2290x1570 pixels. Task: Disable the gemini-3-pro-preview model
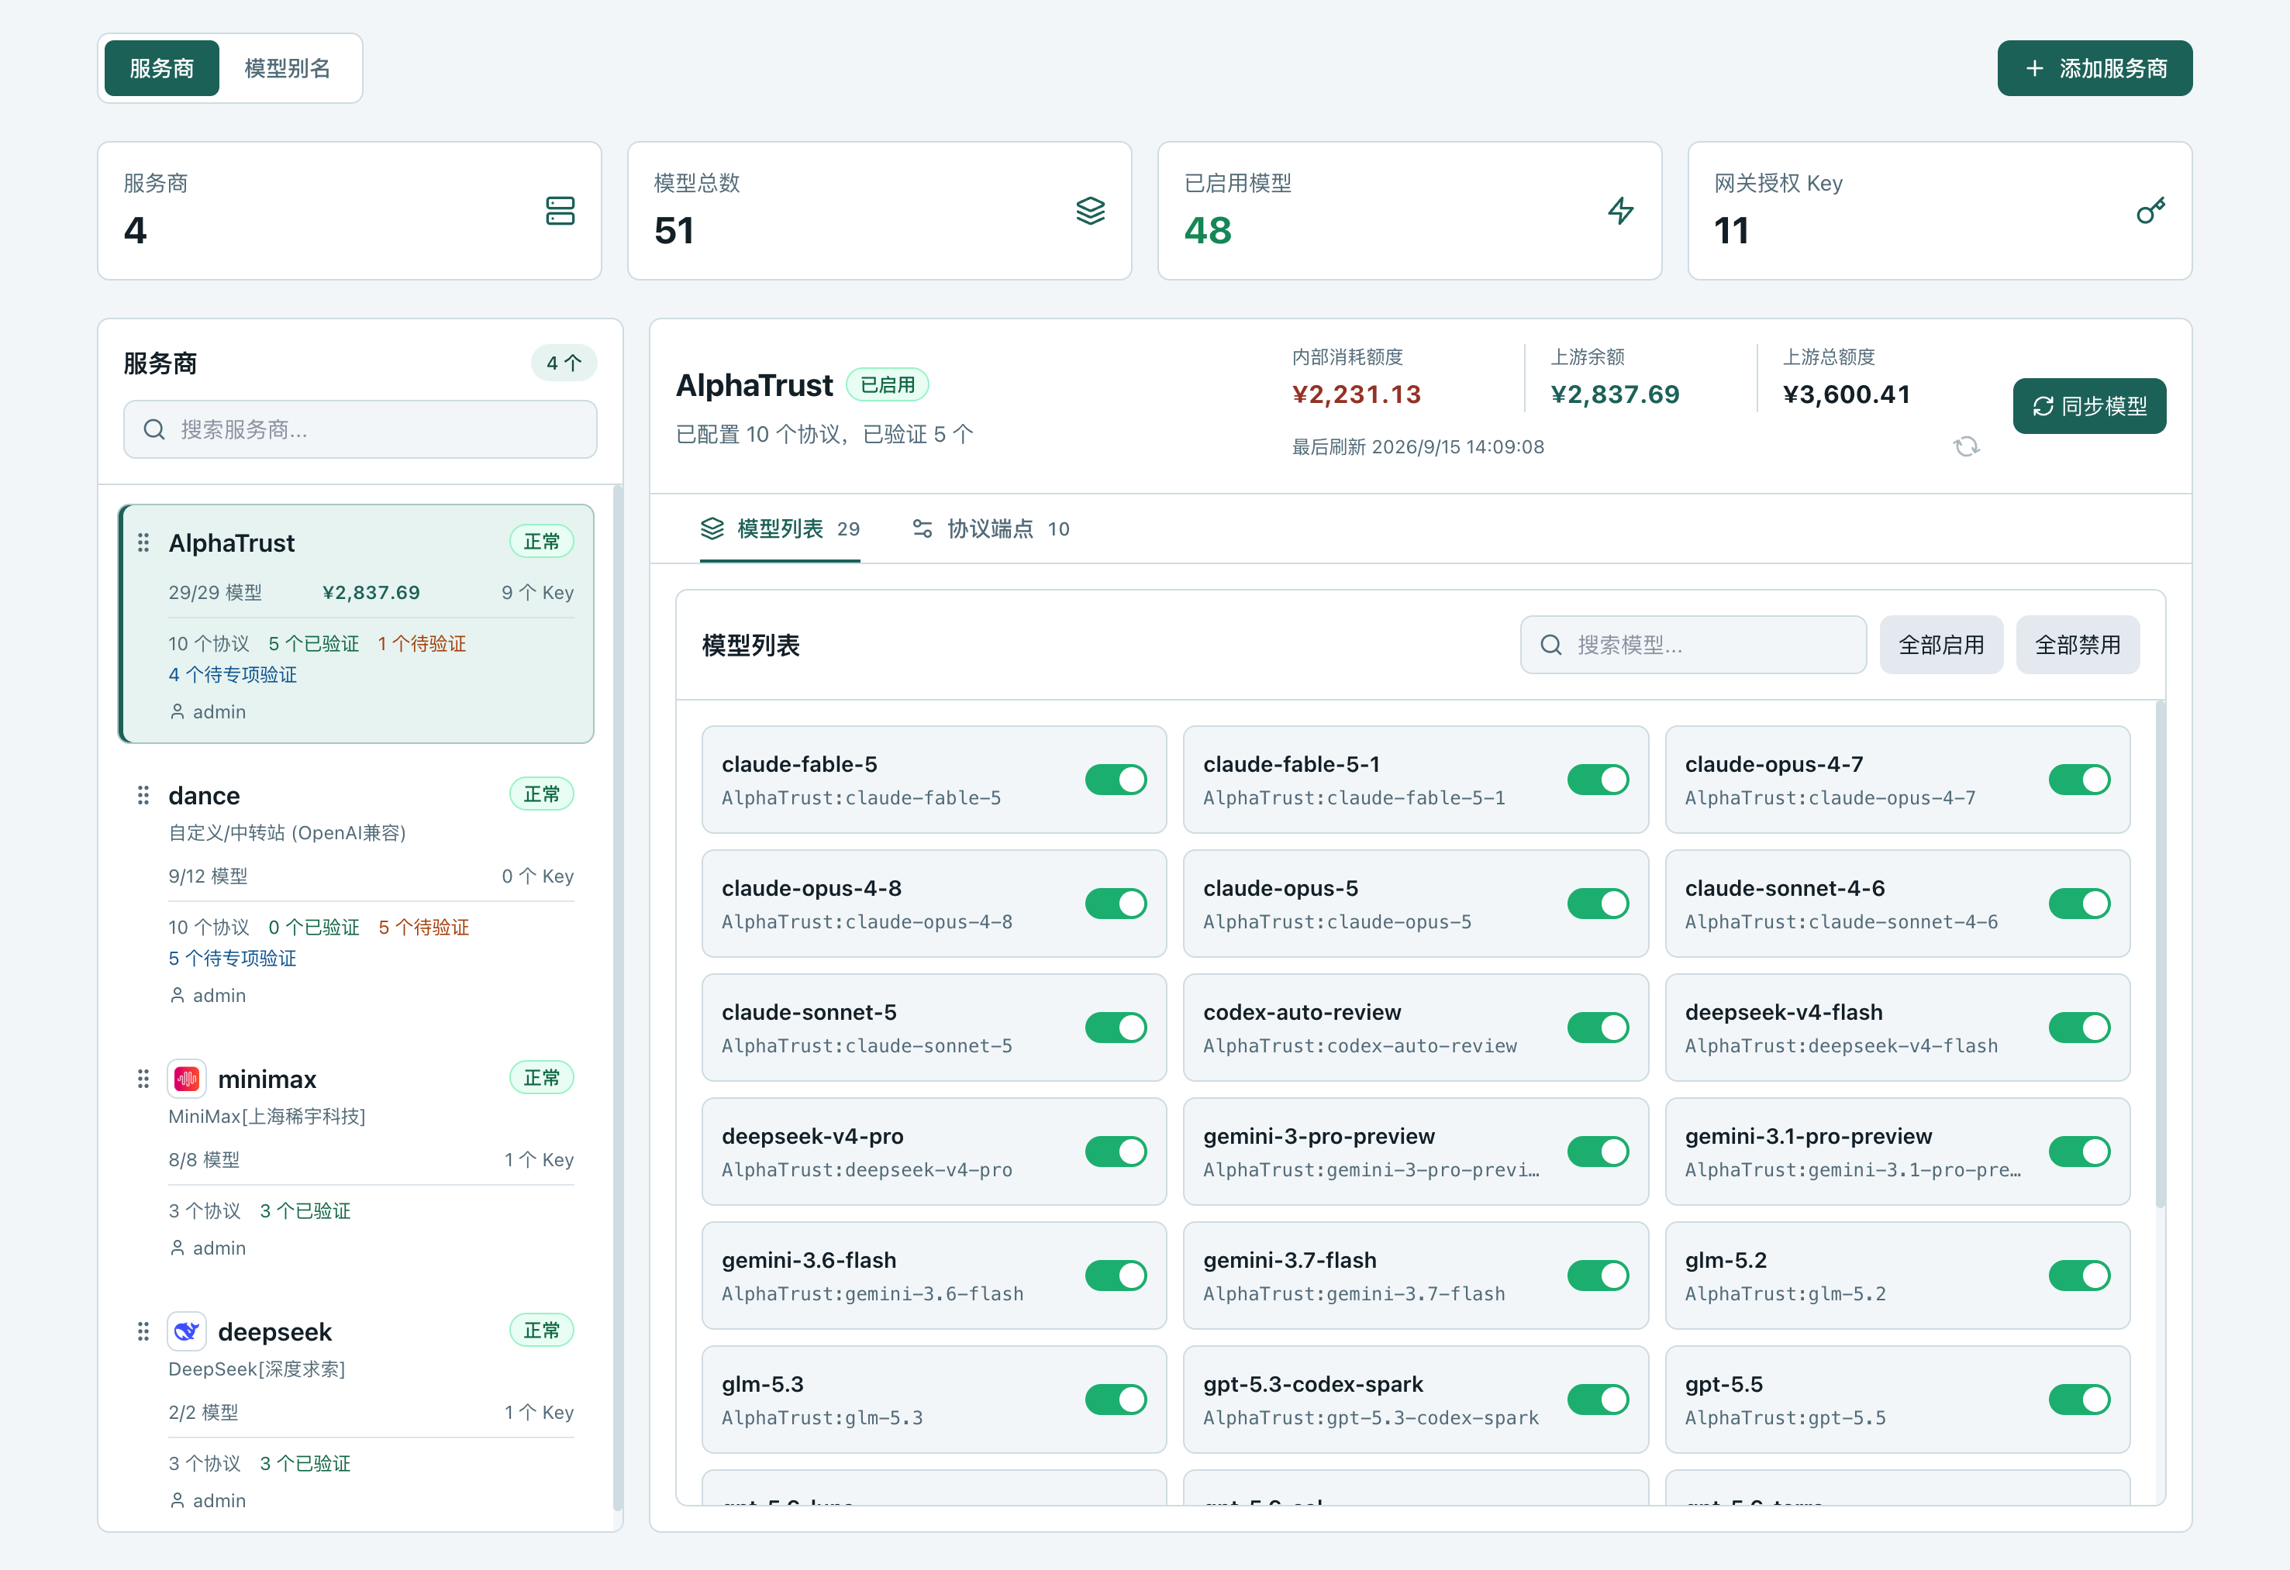(1599, 1152)
